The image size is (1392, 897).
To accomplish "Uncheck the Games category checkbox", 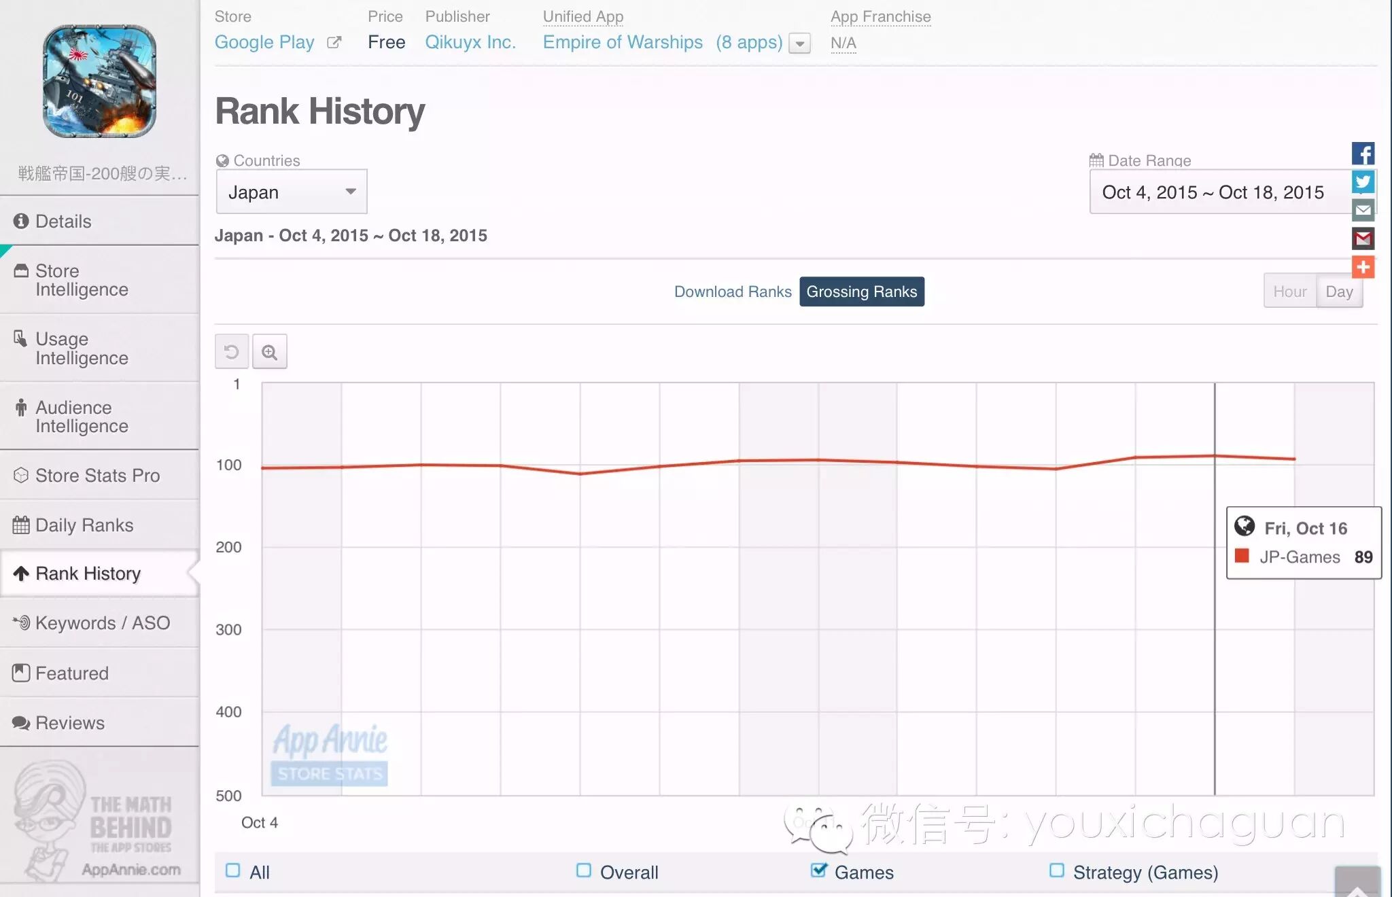I will tap(818, 870).
